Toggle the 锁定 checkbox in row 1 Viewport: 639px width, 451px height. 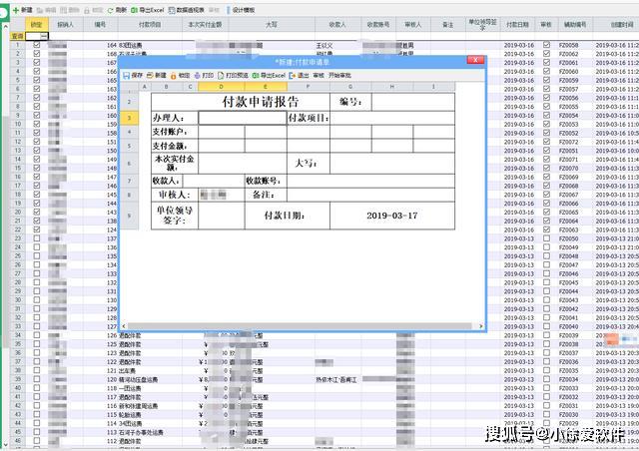37,45
